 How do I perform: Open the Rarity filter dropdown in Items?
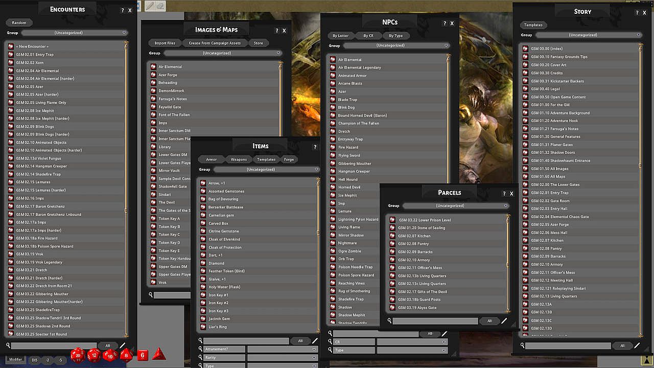point(283,358)
